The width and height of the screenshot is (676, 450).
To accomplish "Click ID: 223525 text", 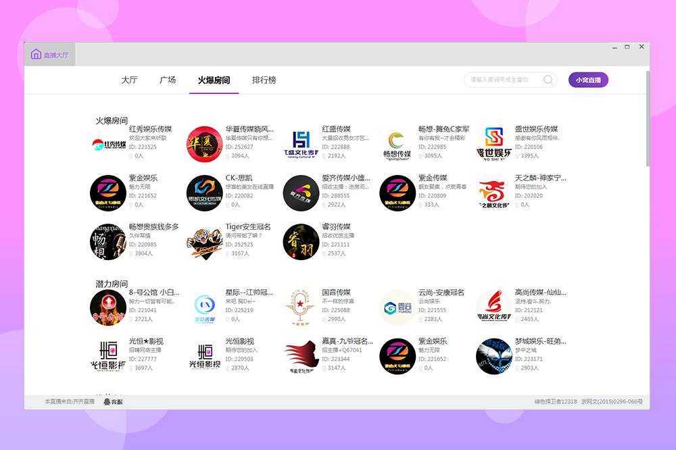I will [143, 147].
